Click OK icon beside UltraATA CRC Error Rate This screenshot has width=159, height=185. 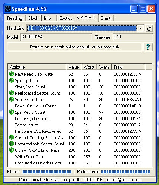coord(12,150)
